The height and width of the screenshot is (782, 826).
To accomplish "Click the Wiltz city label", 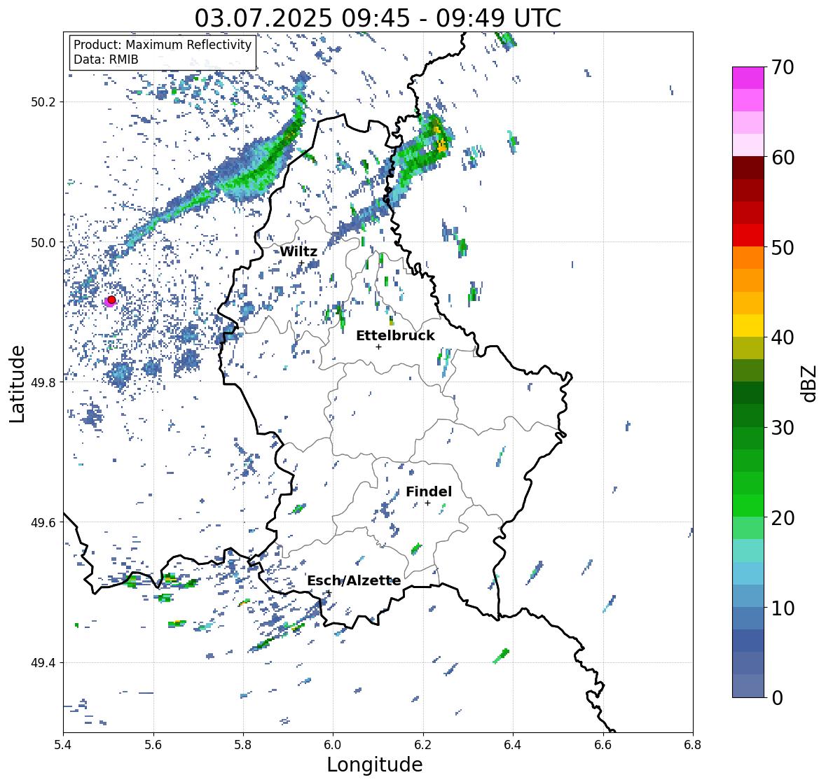I will point(298,251).
